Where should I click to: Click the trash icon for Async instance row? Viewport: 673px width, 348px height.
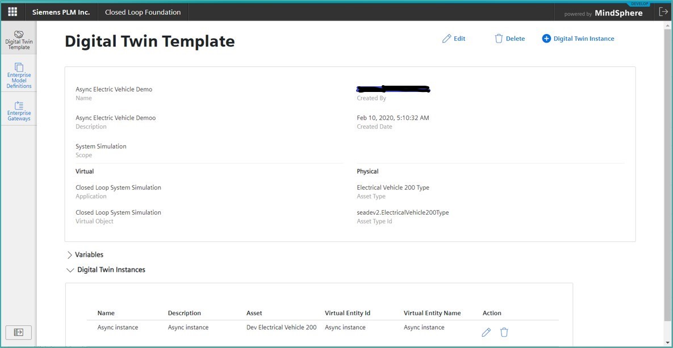coord(504,332)
